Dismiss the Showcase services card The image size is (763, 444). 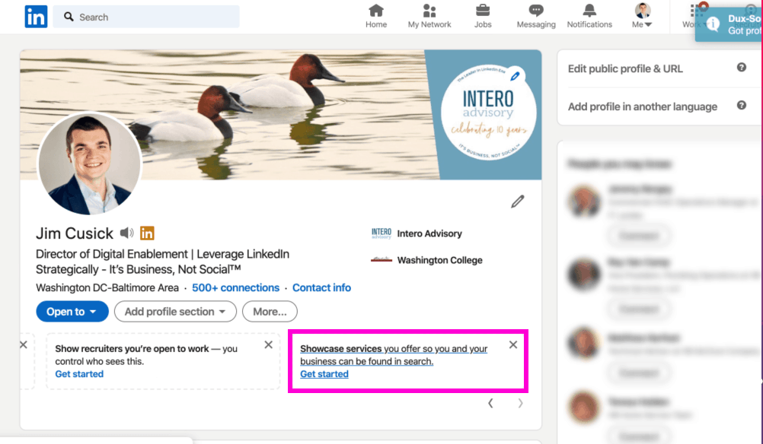pyautogui.click(x=513, y=345)
